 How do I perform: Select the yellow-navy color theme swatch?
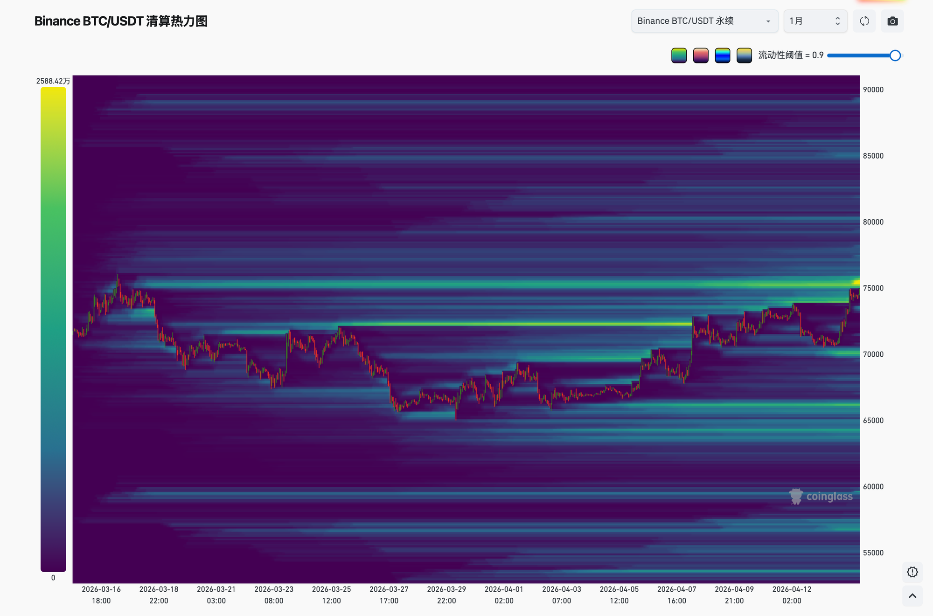tap(744, 55)
